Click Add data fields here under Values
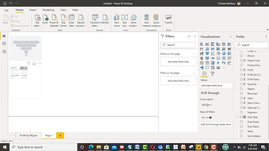The image size is (269, 151). tap(216, 86)
